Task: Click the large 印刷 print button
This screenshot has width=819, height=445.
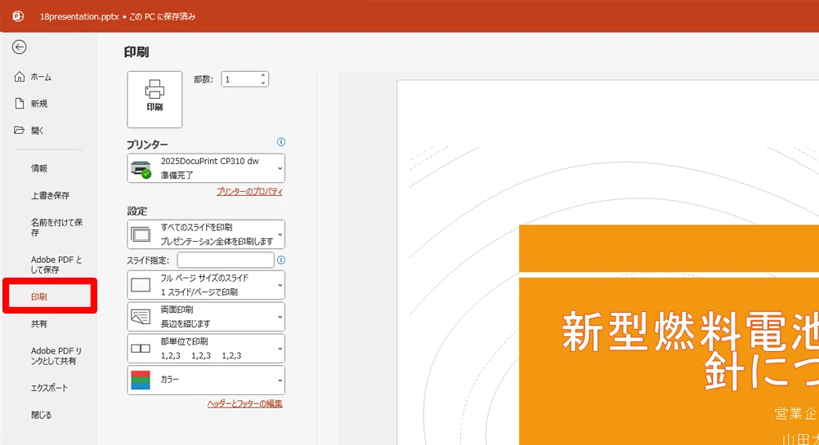Action: [154, 100]
